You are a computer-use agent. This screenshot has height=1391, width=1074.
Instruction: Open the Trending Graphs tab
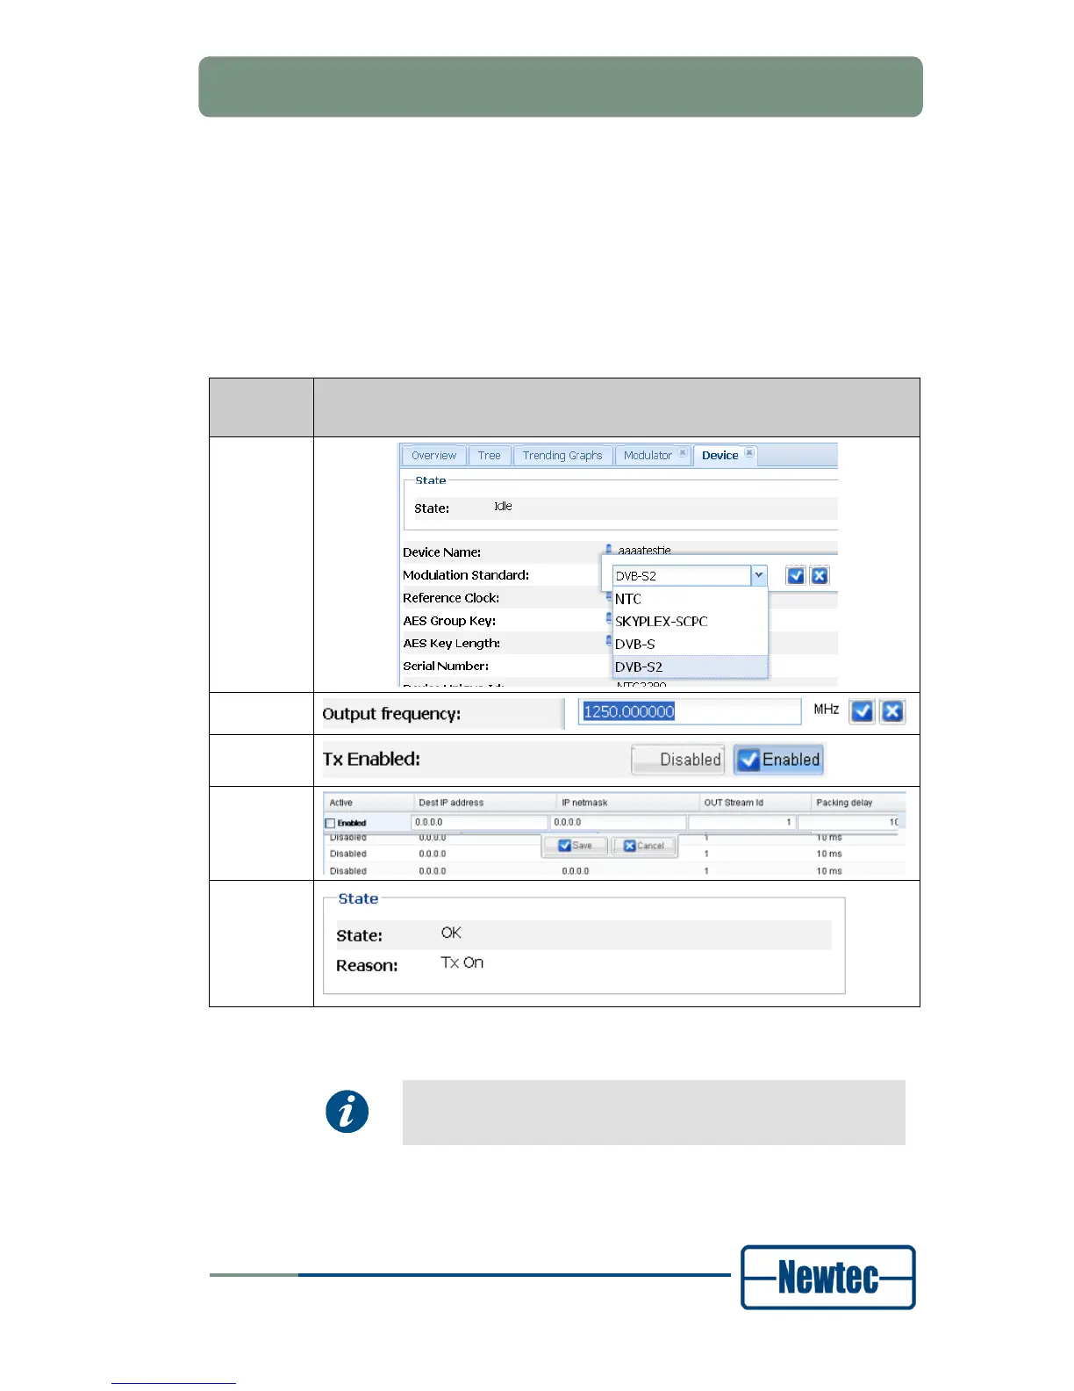coord(562,456)
